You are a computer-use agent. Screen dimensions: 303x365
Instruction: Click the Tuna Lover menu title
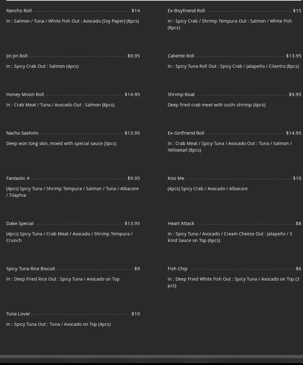pos(18,314)
